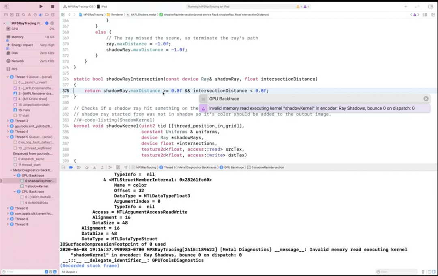Open the Symbol navigator

click(x=17, y=15)
